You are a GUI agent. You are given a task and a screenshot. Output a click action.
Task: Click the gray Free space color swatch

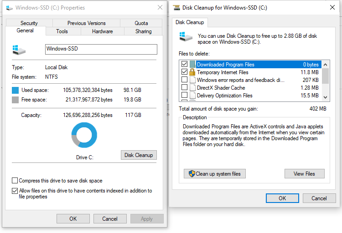tap(15, 100)
